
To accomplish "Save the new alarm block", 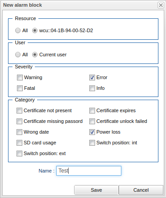I will pyautogui.click(x=96, y=190).
